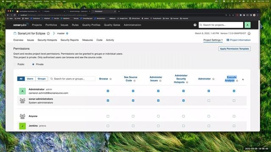This screenshot has width=271, height=152.
Task: Open the master branch selector
Action: tap(61, 33)
